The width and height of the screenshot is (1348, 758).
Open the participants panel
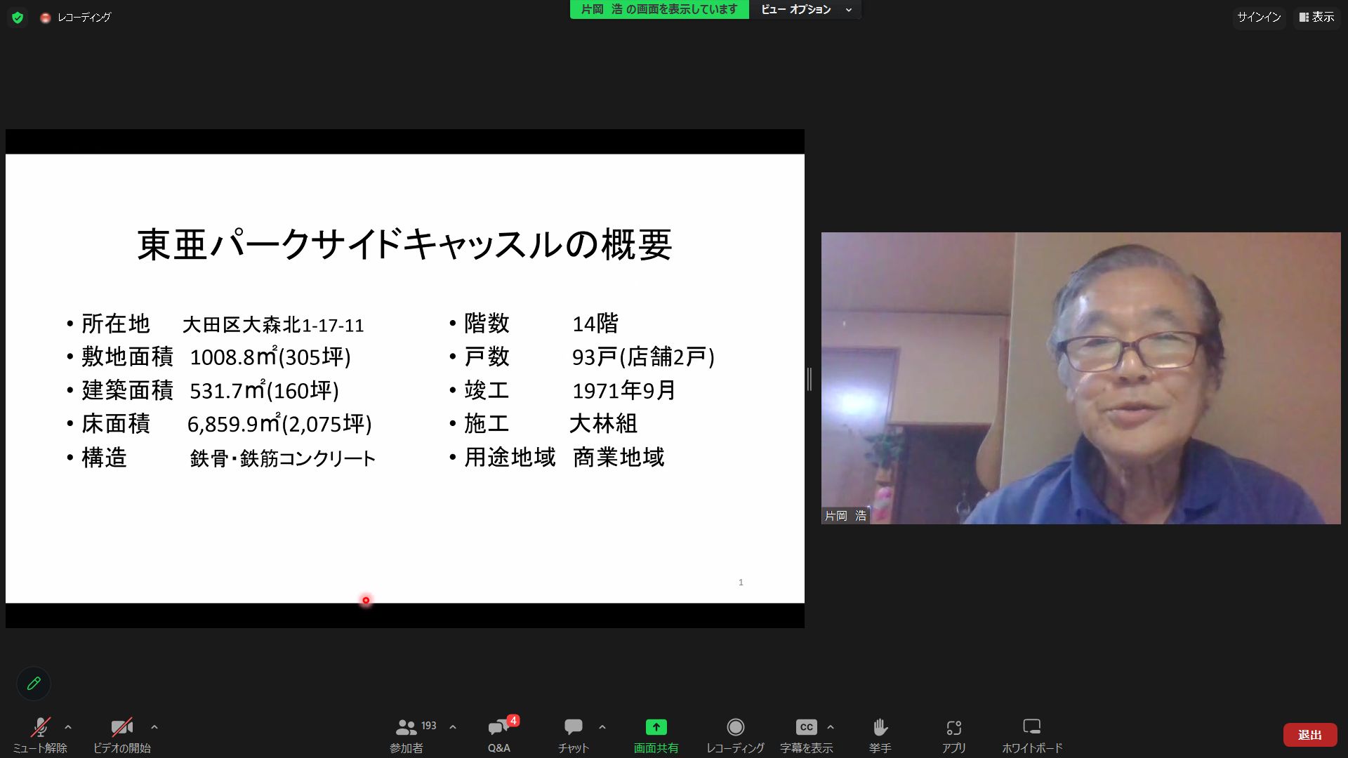click(x=407, y=734)
